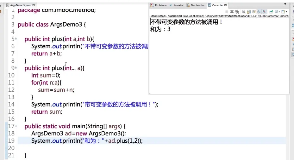
Task: Click the 'return sum;' statement
Action: [47, 112]
